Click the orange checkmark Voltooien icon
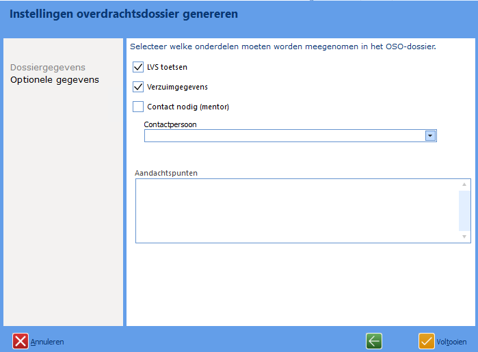The width and height of the screenshot is (478, 352). pyautogui.click(x=427, y=341)
